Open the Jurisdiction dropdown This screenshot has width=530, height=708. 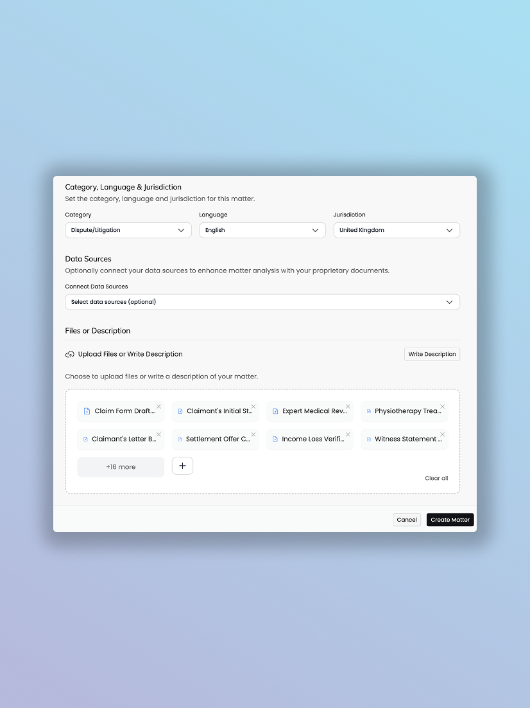tap(397, 230)
